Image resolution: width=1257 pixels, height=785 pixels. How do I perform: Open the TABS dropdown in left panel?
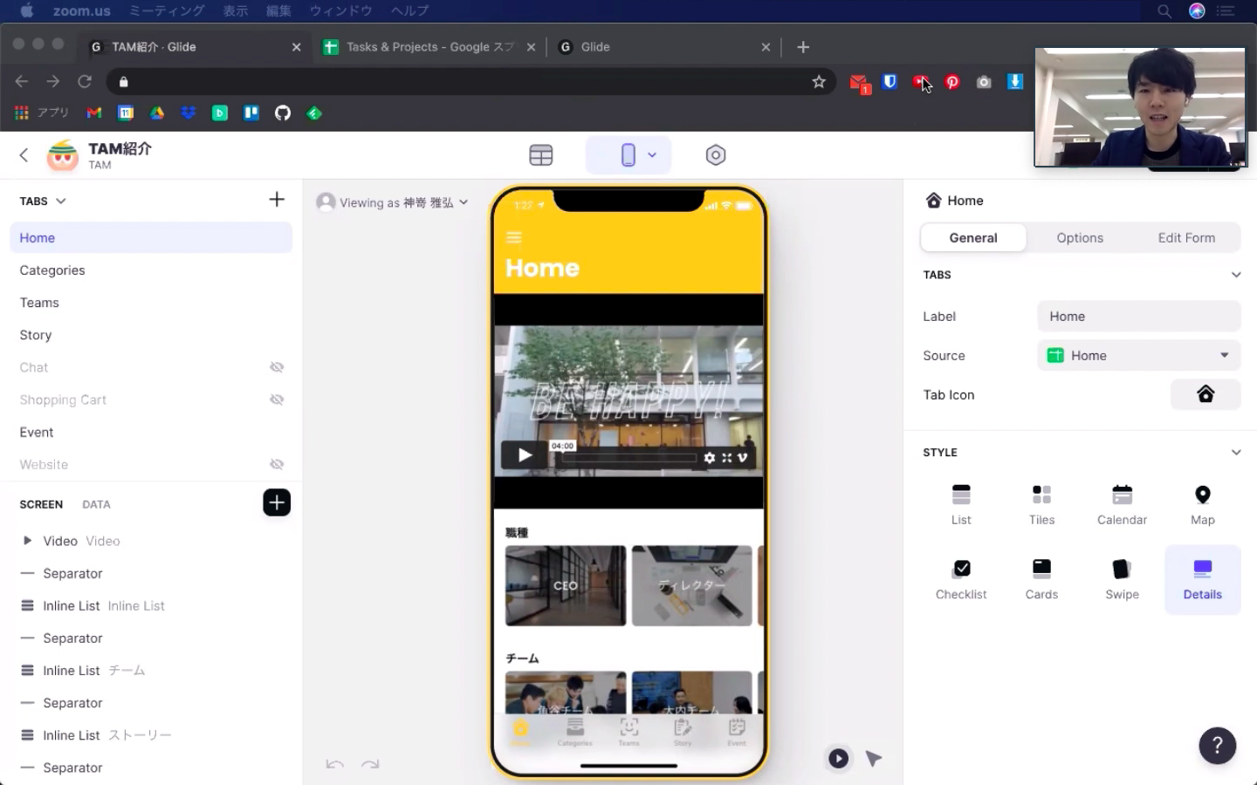pos(43,201)
